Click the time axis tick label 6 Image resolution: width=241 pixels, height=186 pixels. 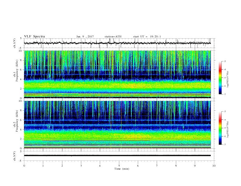(138, 166)
